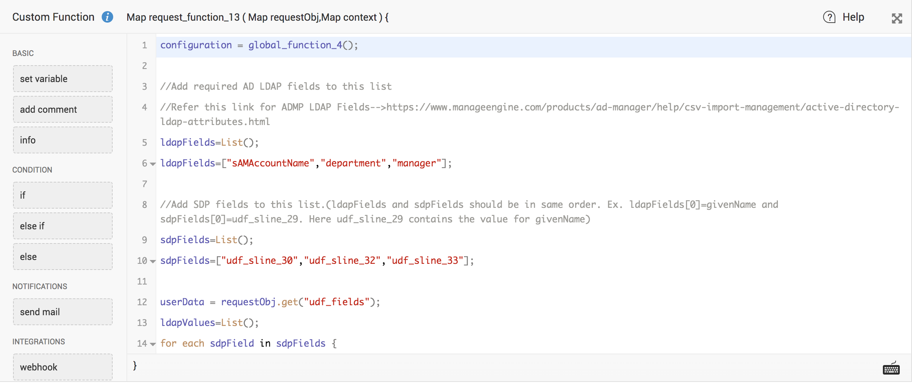Insert a send mail notification block

pyautogui.click(x=63, y=312)
